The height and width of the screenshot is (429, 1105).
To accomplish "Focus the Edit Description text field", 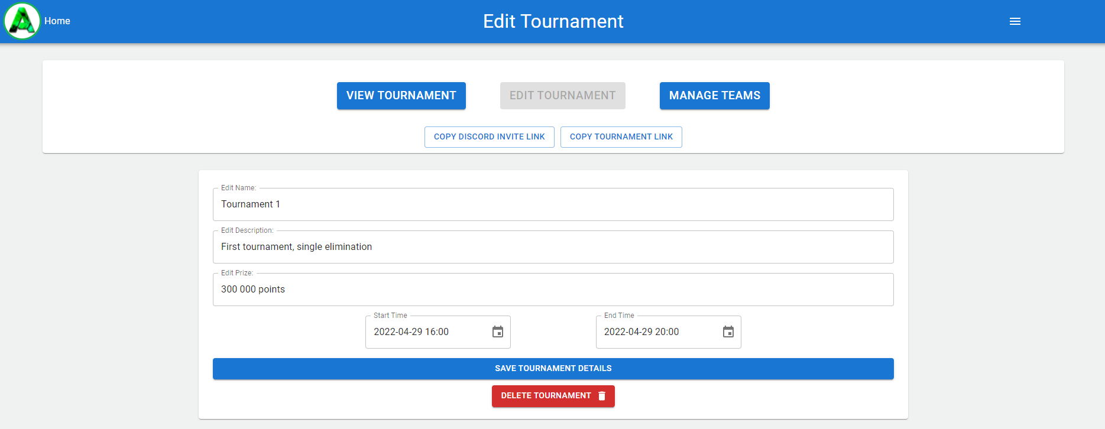I will click(553, 247).
